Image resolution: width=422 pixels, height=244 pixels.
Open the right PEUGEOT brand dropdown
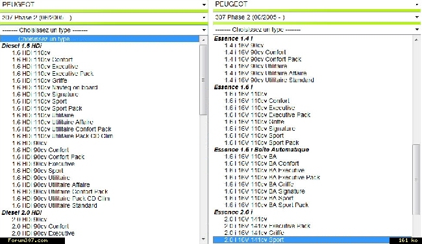coord(317,5)
